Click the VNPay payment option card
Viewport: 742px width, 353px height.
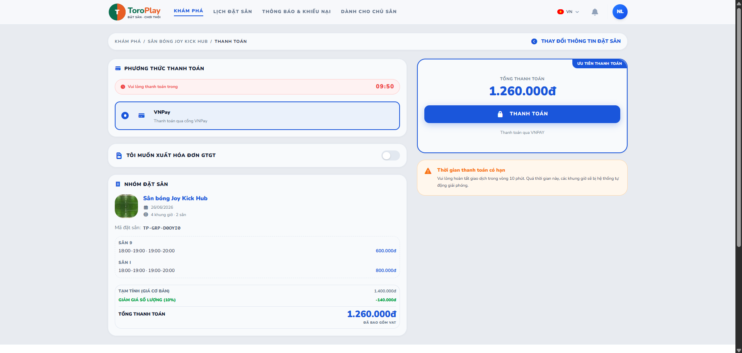coord(257,116)
